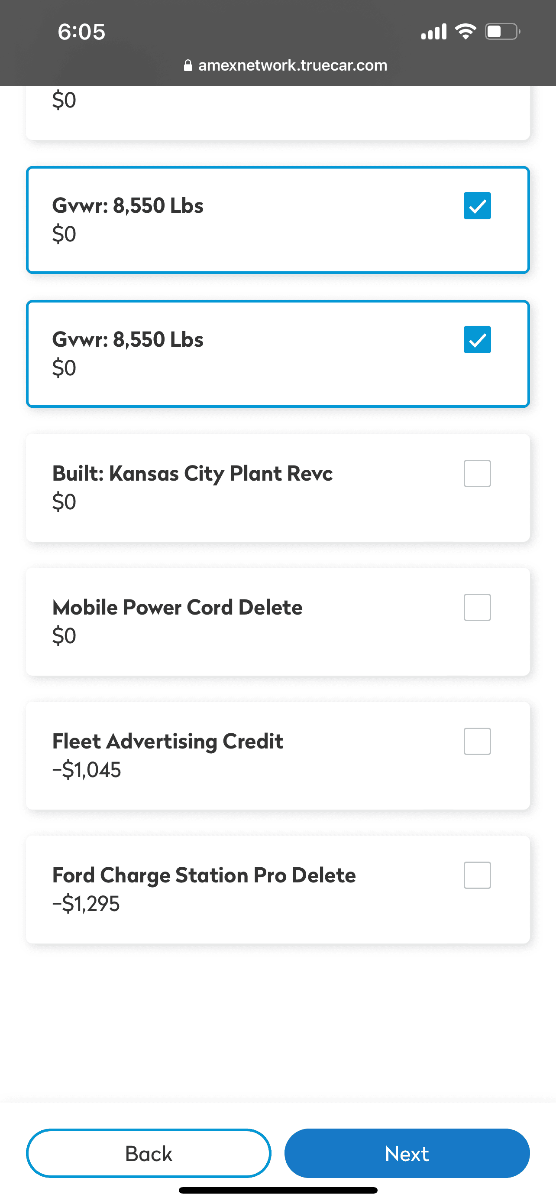Tap the battery indicator icon
This screenshot has height=1204, width=556.
(503, 32)
